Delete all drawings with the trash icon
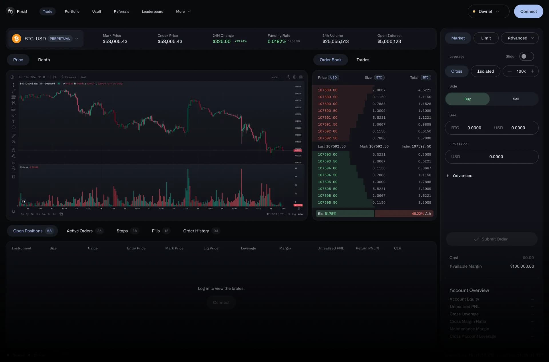This screenshot has width=549, height=362. (x=13, y=177)
